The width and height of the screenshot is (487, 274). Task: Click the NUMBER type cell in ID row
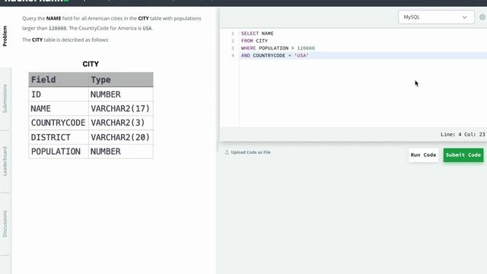[x=121, y=94]
